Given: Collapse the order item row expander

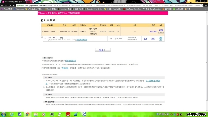Looking at the screenshot, I should 42,37.
